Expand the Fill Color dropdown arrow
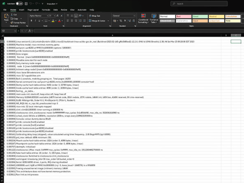Viewport: 244px width, 183px height. coord(56,21)
